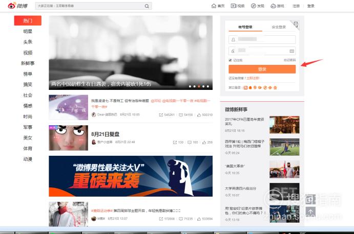The image size is (354, 234).
Task: Open carousel headline 两名中国研修生在日遇袭
Action: [101, 84]
